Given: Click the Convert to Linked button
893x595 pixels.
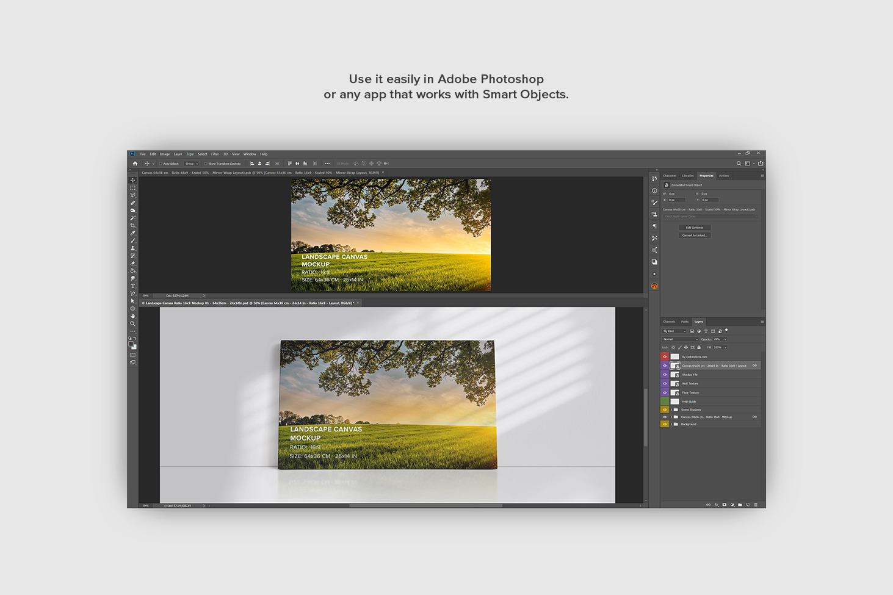Looking at the screenshot, I should point(694,236).
